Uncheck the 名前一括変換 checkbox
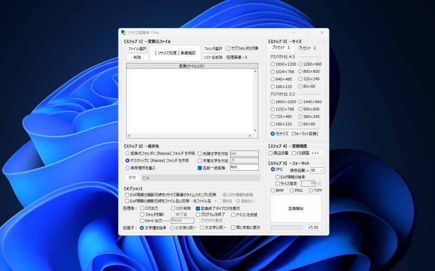 coord(212,168)
